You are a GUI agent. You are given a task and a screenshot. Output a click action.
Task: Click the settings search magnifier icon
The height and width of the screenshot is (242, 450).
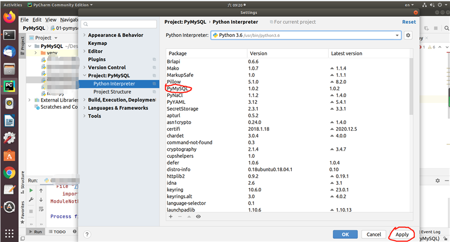[x=86, y=24]
